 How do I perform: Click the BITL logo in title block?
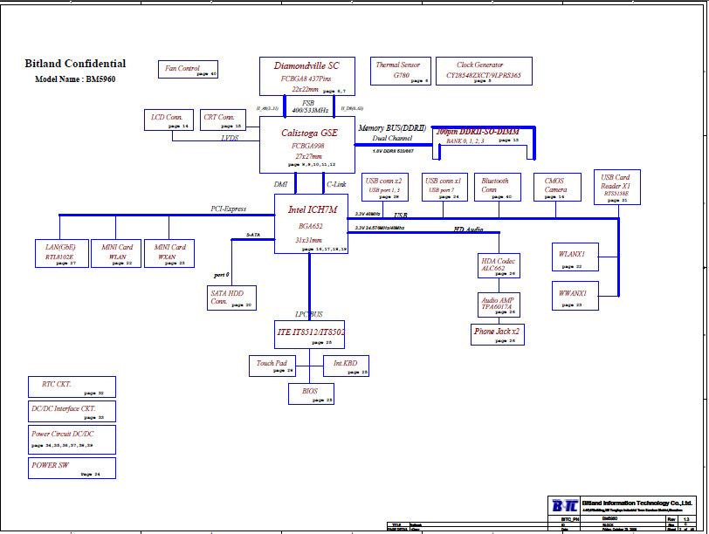(x=565, y=505)
